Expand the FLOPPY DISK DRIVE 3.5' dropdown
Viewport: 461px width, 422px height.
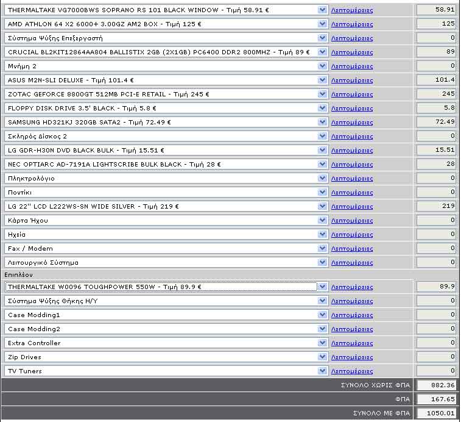(166, 108)
